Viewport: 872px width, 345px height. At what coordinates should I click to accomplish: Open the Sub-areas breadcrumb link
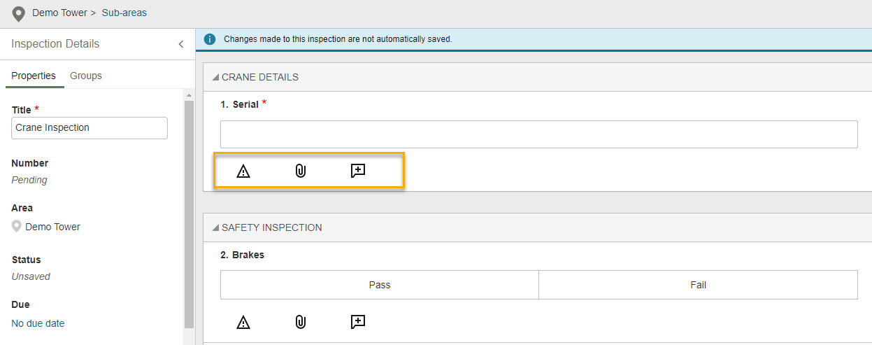click(124, 13)
